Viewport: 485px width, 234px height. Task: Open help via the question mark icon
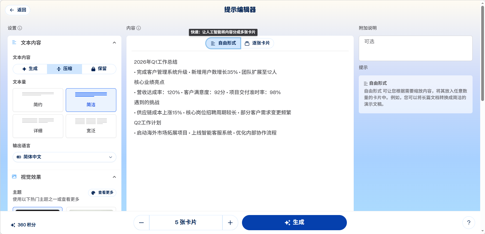[468, 223]
